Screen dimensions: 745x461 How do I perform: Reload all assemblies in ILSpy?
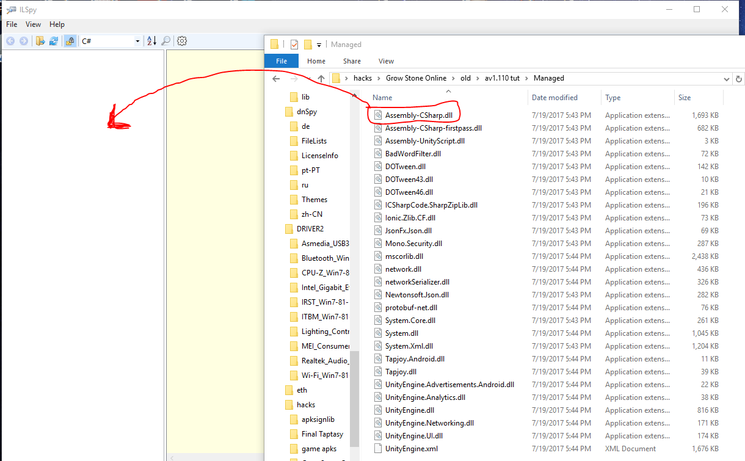point(54,41)
